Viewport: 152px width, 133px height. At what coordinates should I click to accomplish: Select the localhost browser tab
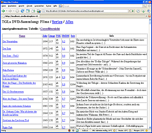(x=21, y=16)
